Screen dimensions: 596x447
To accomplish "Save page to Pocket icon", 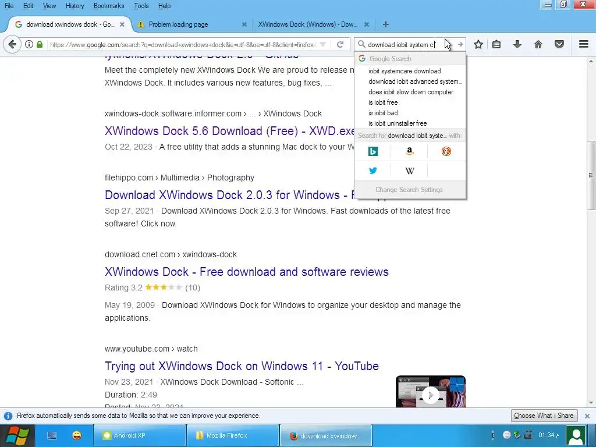I will click(x=559, y=44).
